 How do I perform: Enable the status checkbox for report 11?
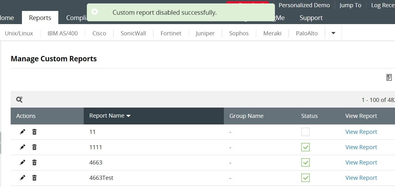pyautogui.click(x=305, y=132)
